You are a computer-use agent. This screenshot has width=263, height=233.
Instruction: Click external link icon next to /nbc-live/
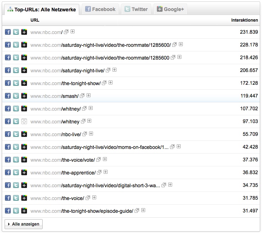[x=85, y=134]
